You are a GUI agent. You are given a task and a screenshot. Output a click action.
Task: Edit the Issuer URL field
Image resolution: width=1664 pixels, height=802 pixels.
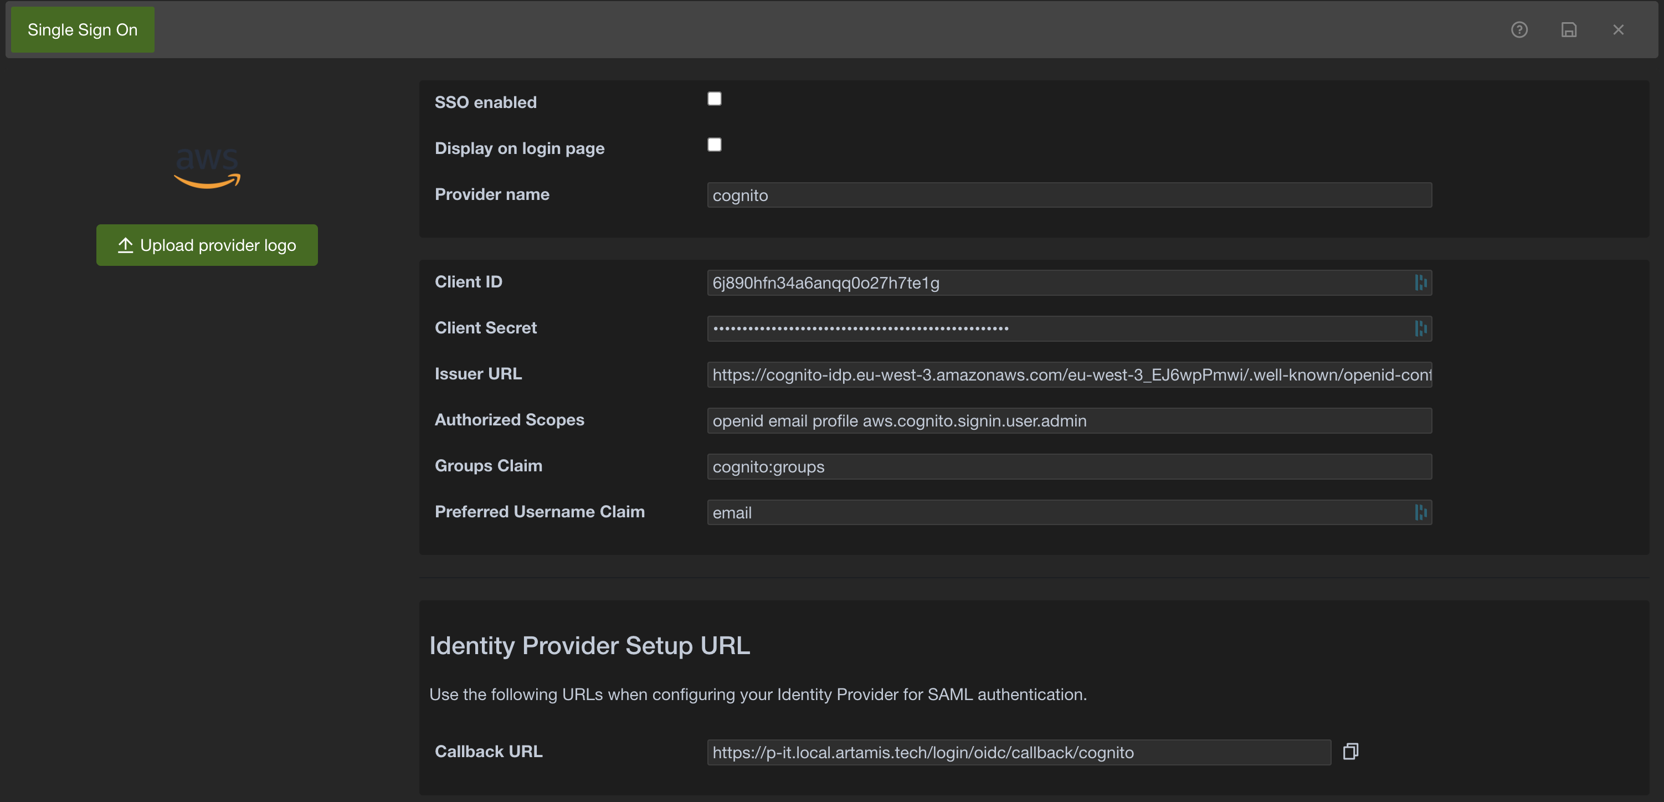(1069, 374)
